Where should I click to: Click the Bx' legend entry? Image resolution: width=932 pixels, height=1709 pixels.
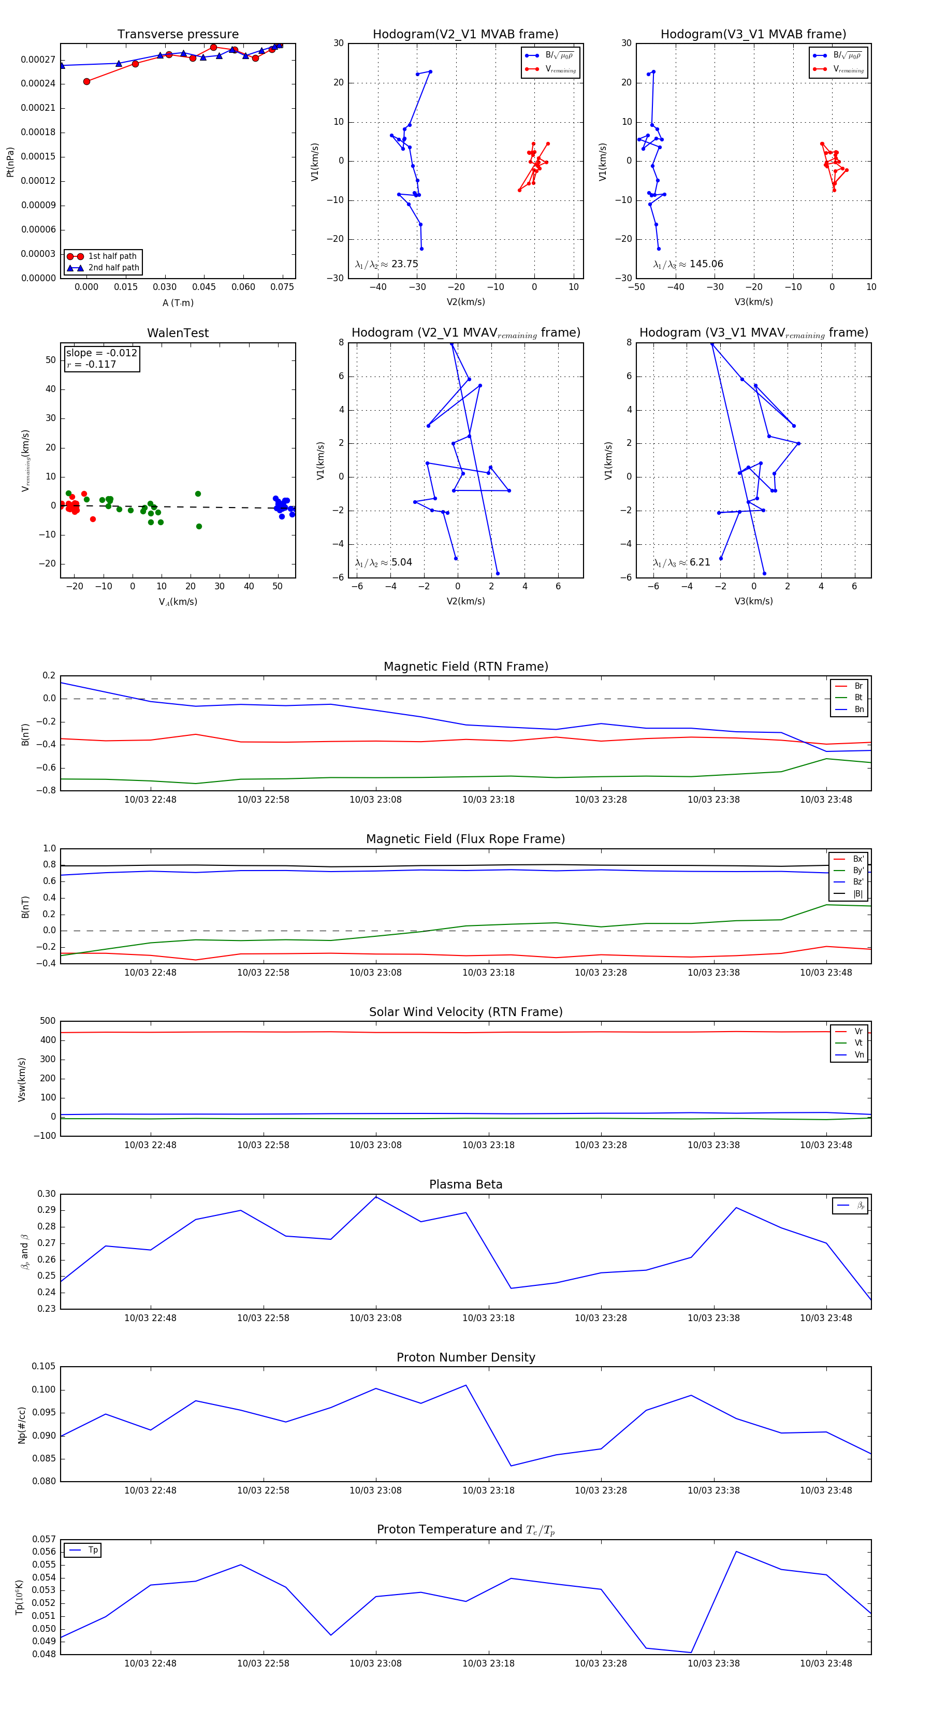pos(849,859)
